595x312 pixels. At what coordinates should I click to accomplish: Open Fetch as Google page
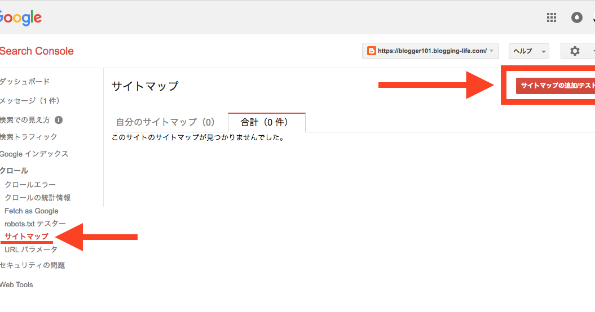coord(32,211)
